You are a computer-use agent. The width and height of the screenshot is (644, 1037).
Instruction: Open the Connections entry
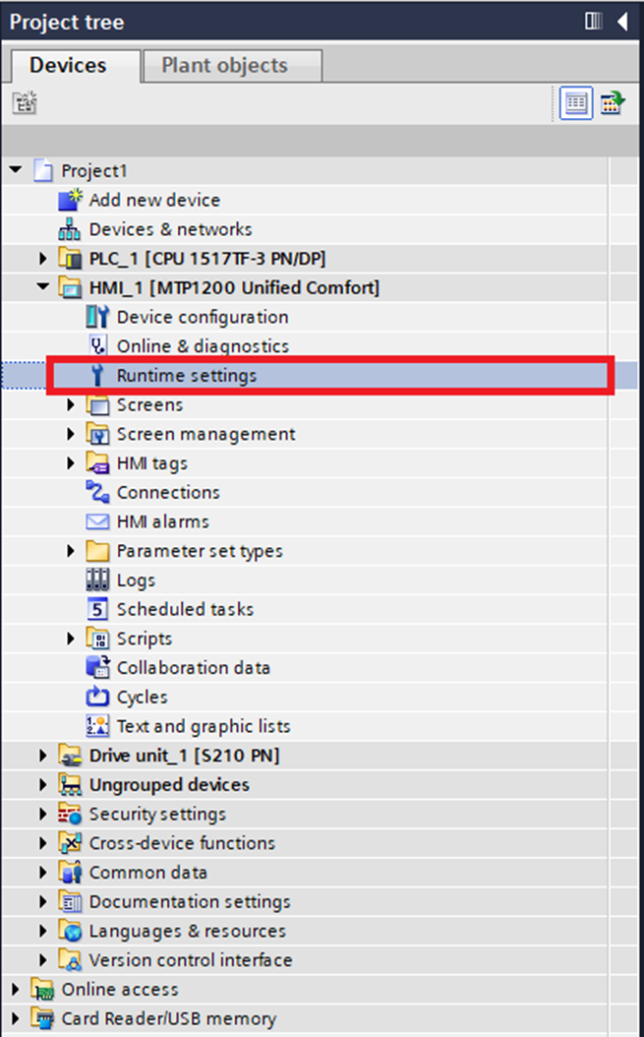pos(168,492)
